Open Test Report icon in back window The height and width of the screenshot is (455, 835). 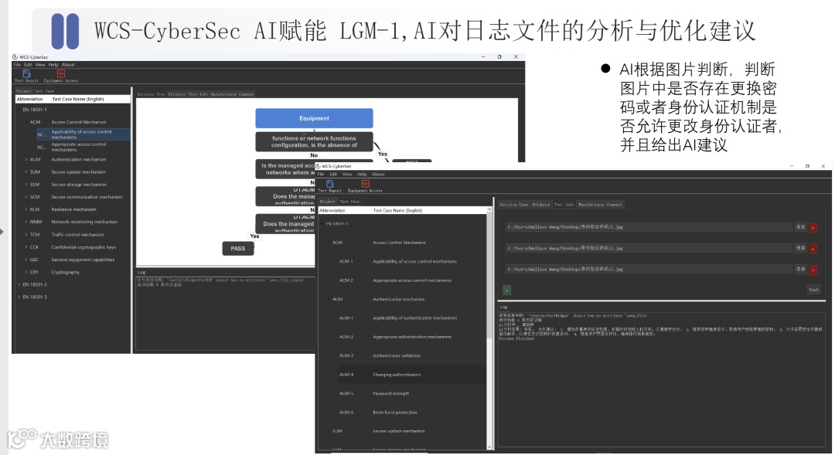26,76
